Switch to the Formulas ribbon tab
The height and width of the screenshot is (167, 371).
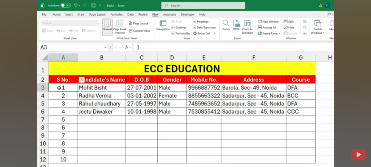click(117, 15)
